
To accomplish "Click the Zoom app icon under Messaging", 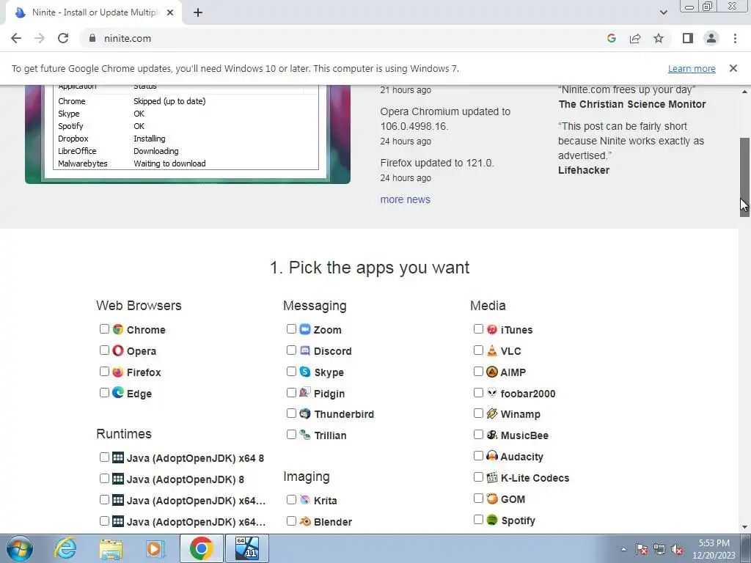I will click(305, 329).
